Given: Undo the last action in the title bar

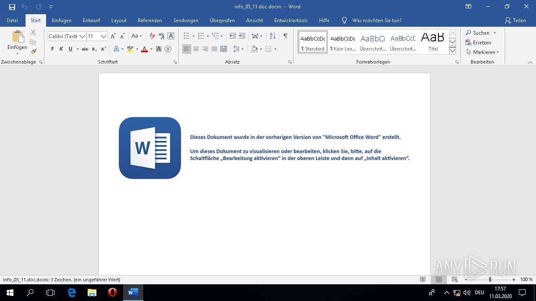Looking at the screenshot, I should (24, 7).
